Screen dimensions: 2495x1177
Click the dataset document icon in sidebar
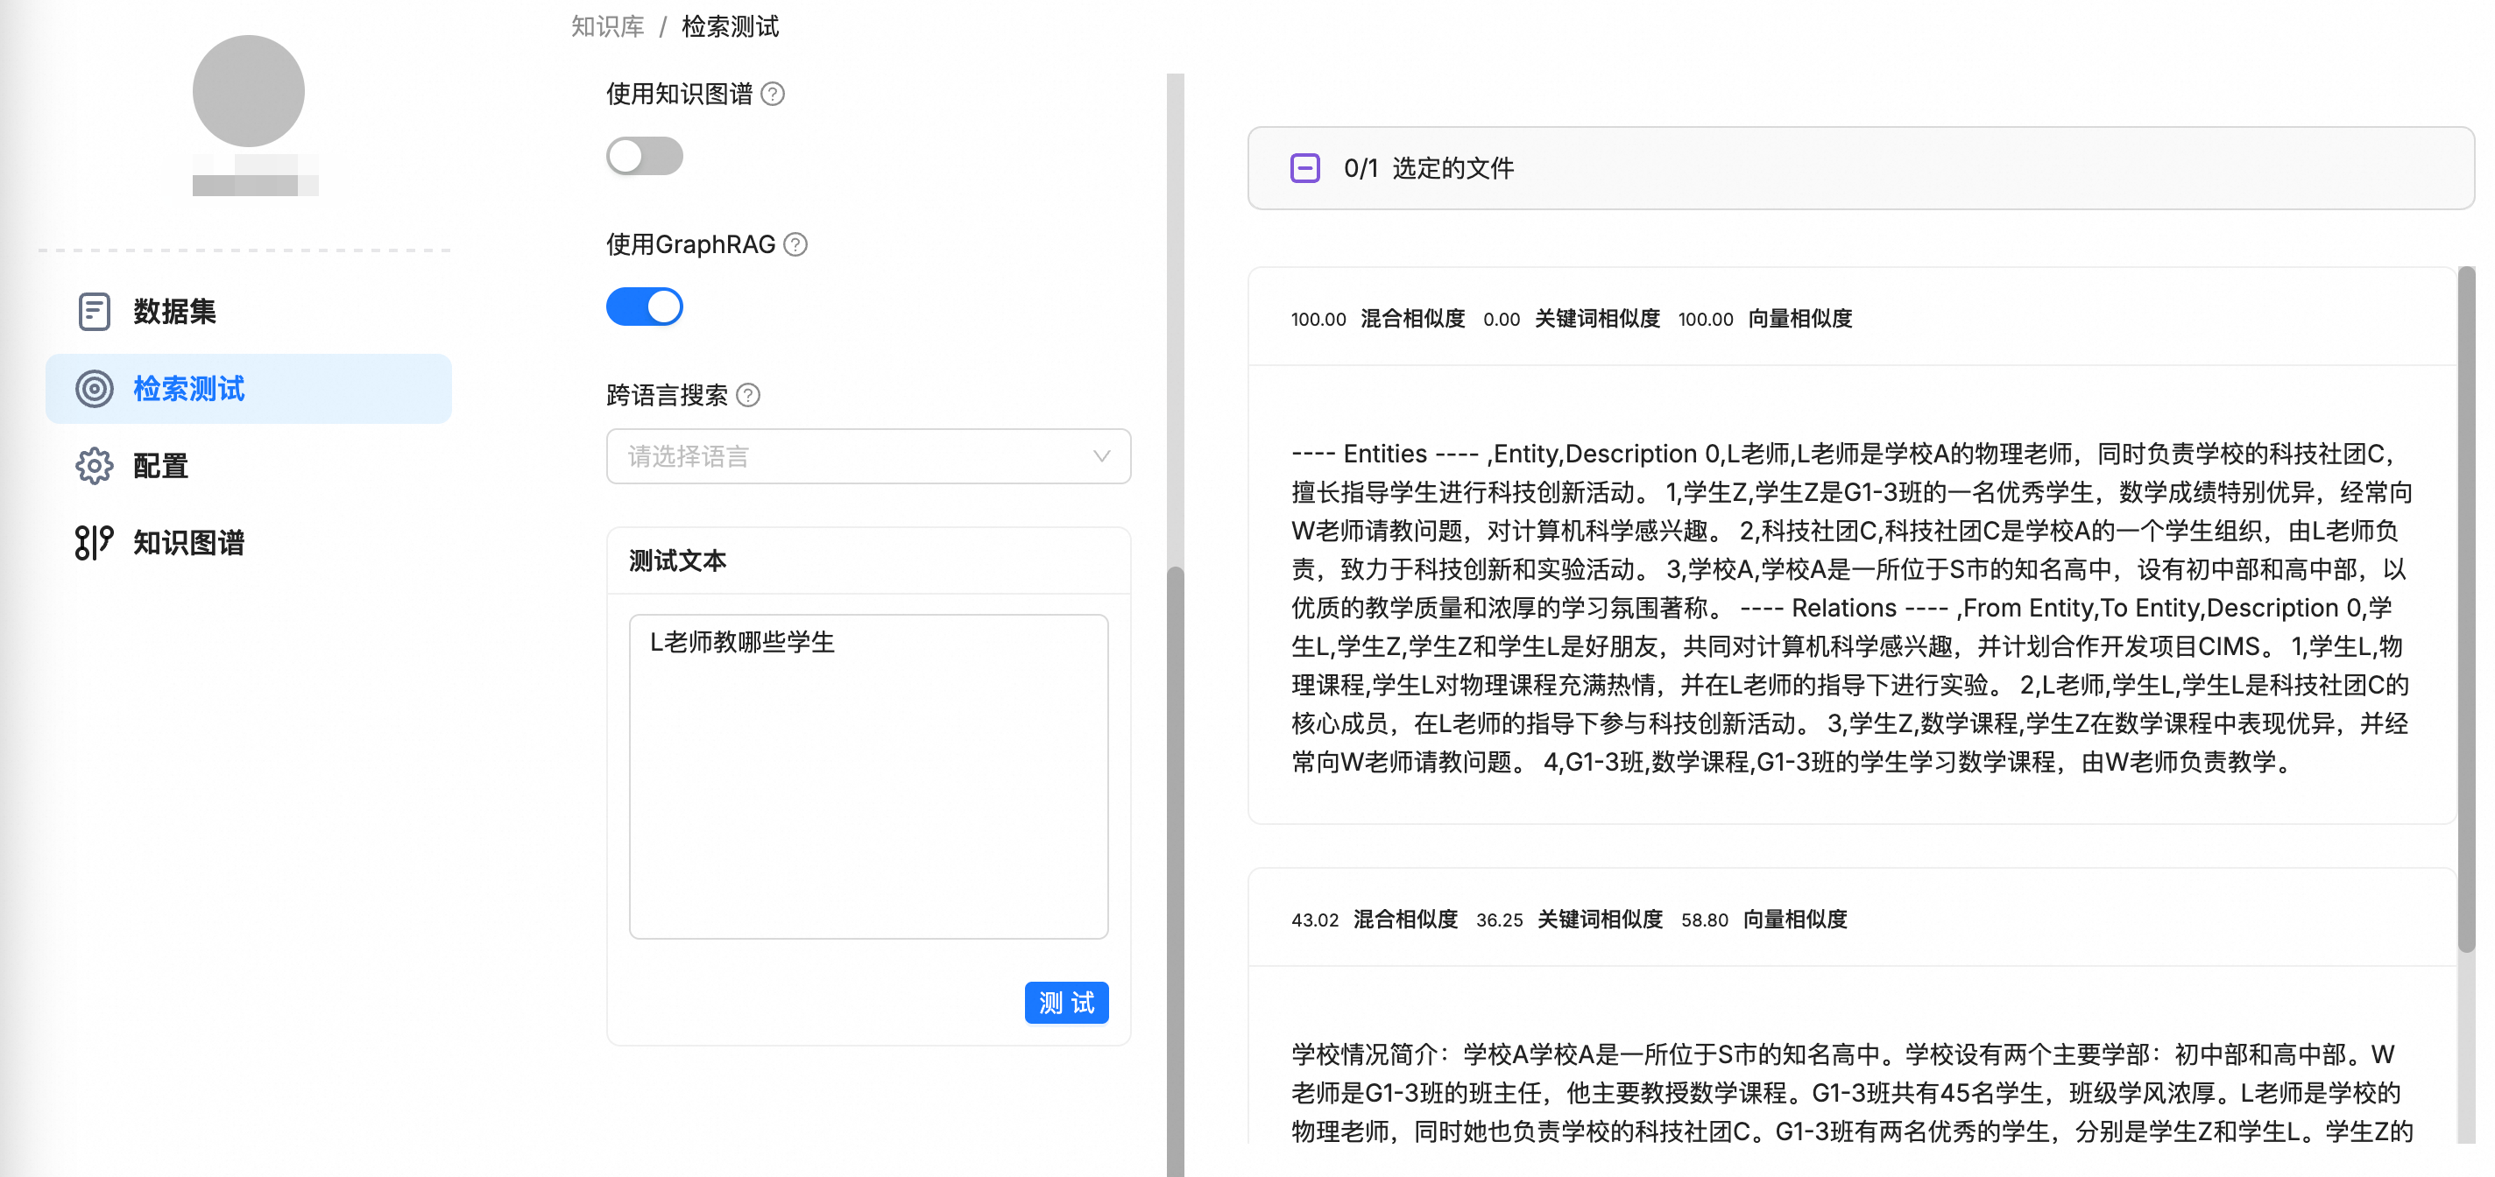point(94,312)
